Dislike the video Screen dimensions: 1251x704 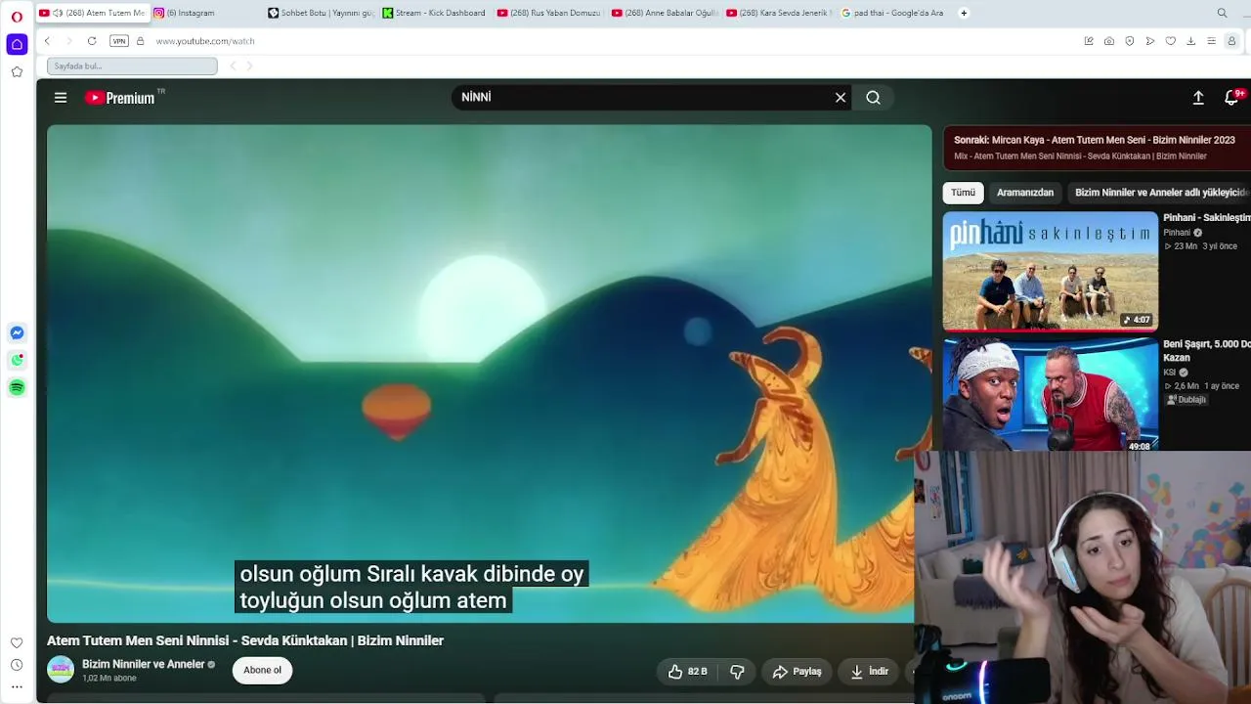pos(737,672)
